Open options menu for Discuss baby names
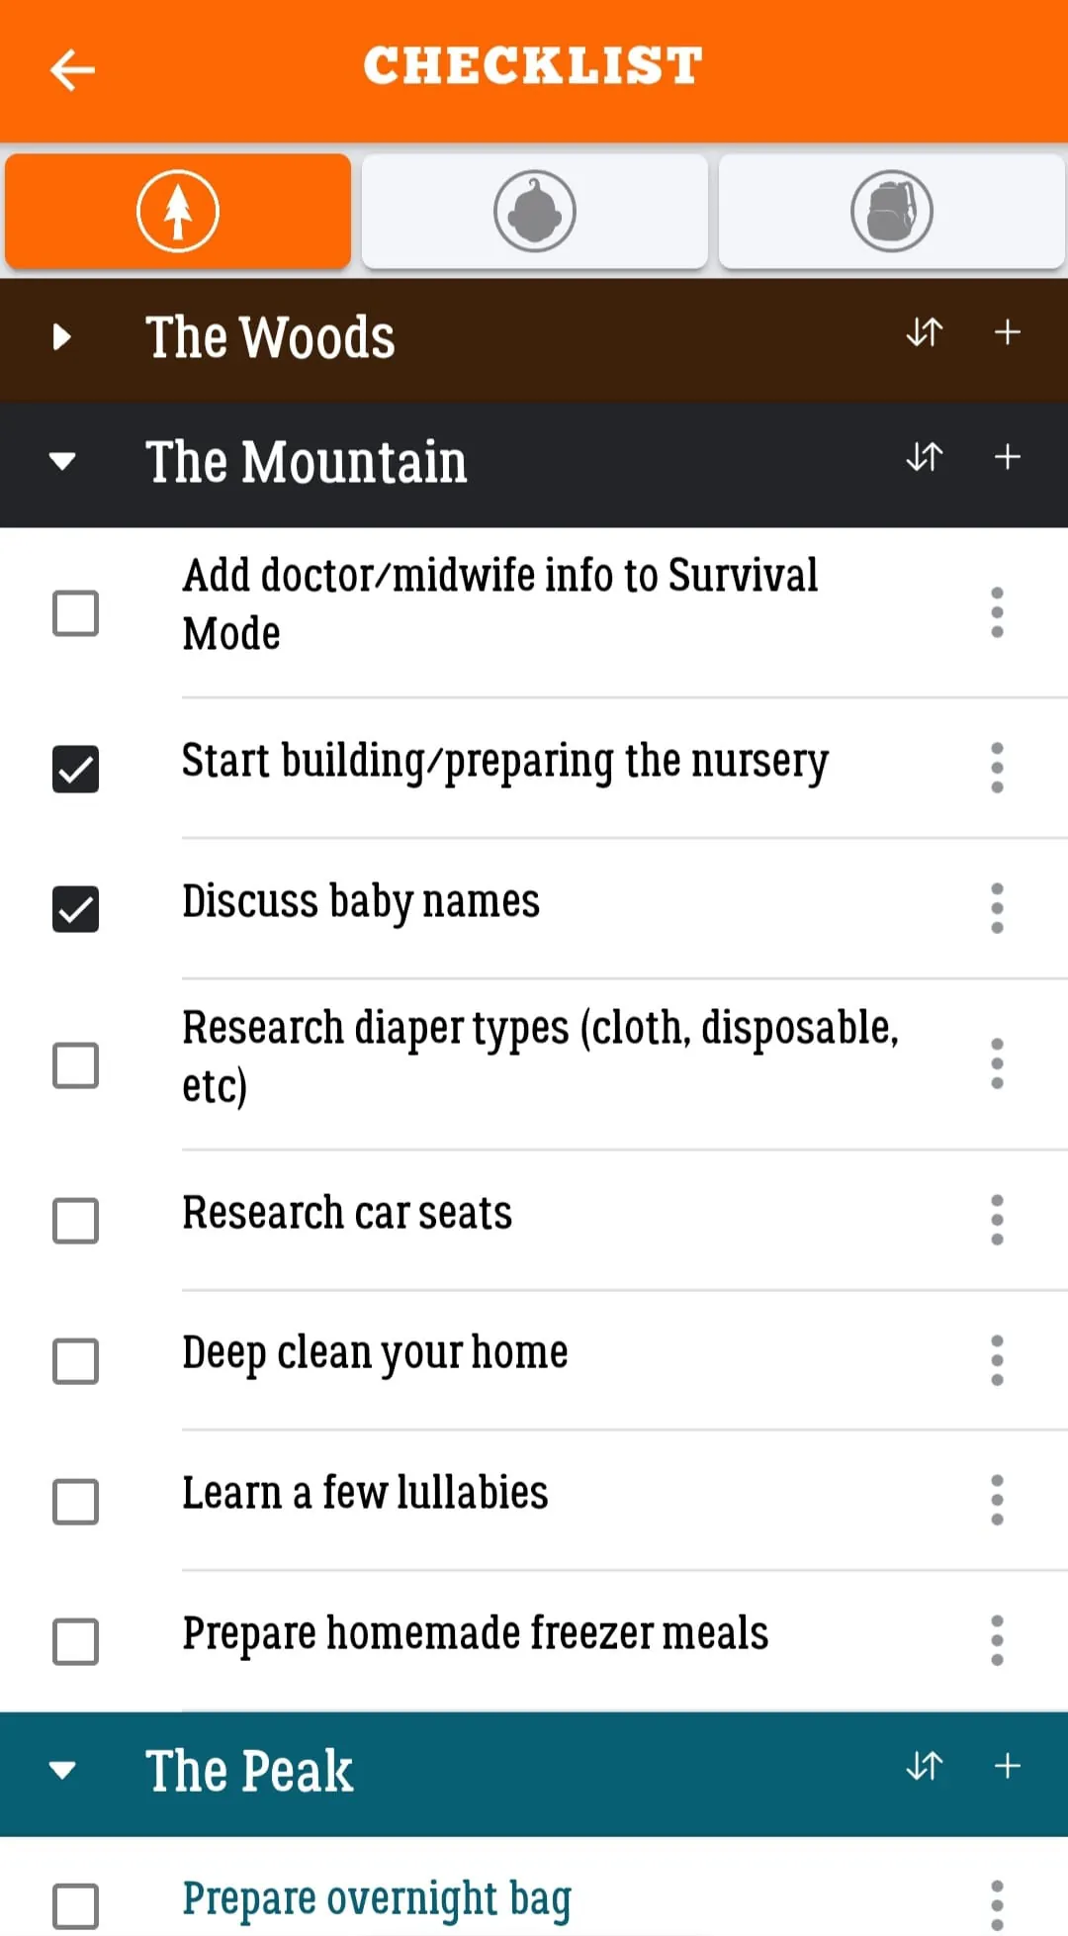The height and width of the screenshot is (1936, 1068). tap(997, 908)
